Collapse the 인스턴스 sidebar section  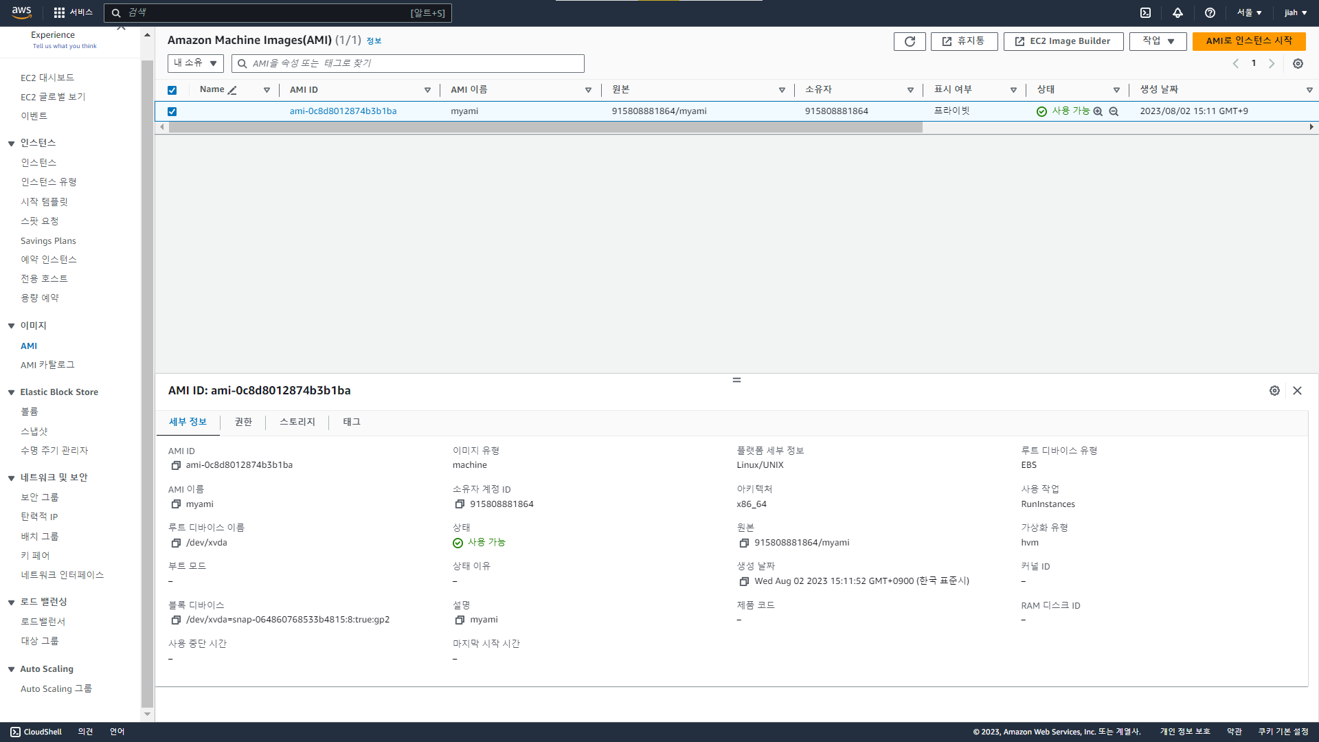tap(12, 143)
